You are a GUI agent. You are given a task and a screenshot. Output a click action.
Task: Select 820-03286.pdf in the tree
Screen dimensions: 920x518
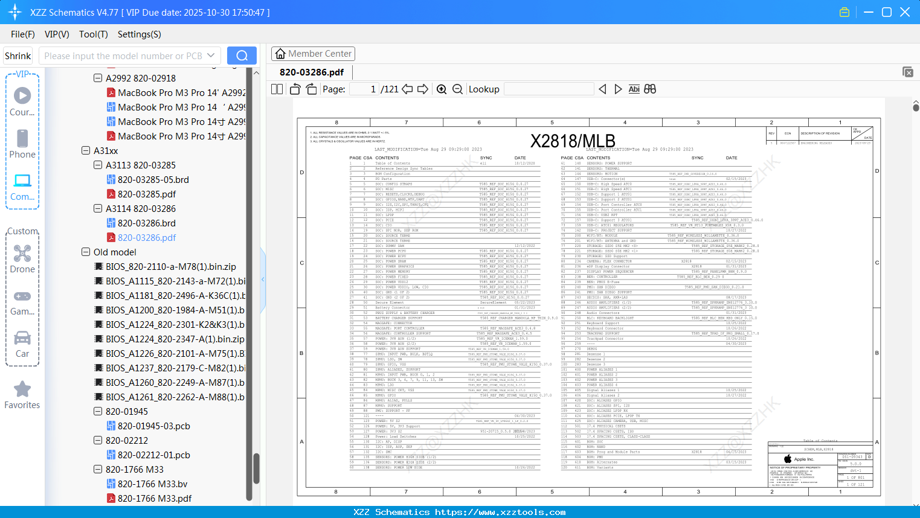[x=147, y=237]
